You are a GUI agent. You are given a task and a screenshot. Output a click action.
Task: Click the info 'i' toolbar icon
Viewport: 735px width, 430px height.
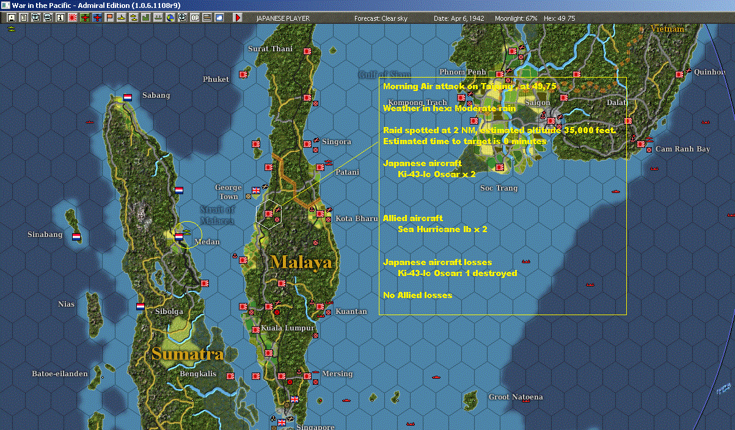(x=60, y=18)
